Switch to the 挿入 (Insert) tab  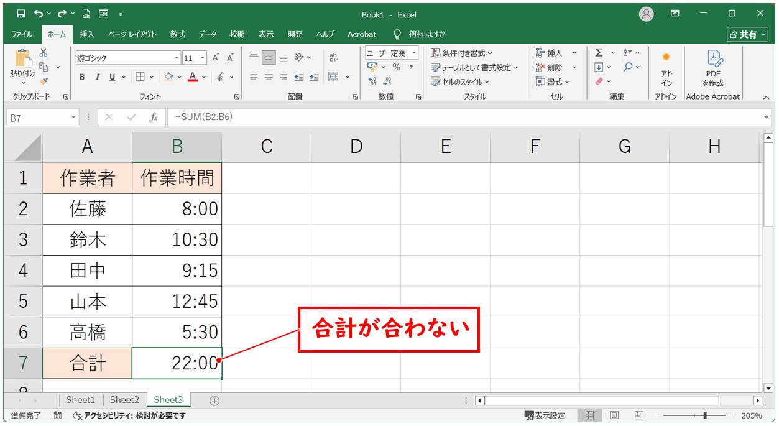[x=87, y=34]
